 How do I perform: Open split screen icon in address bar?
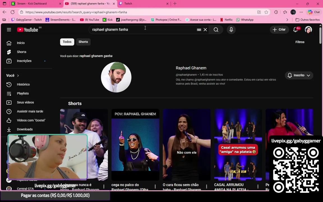click(x=259, y=12)
